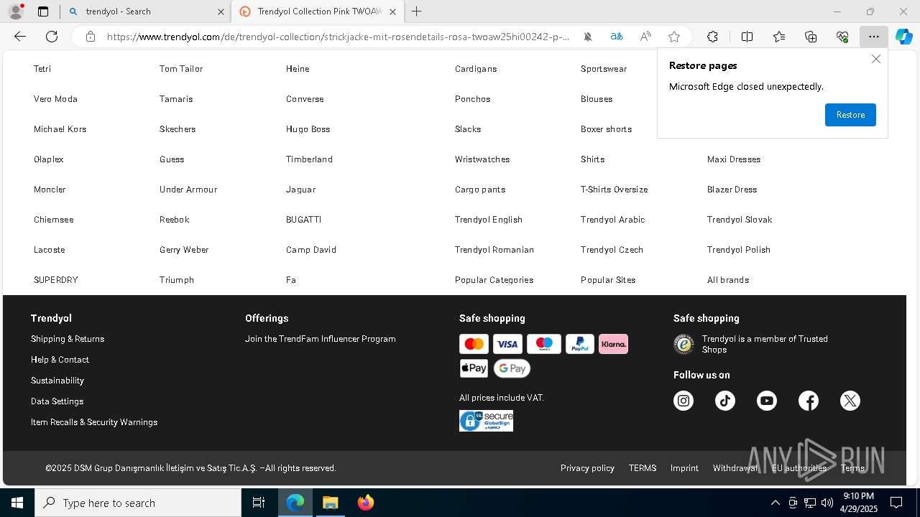Open Imprint footer link
The width and height of the screenshot is (920, 517).
[x=684, y=468]
